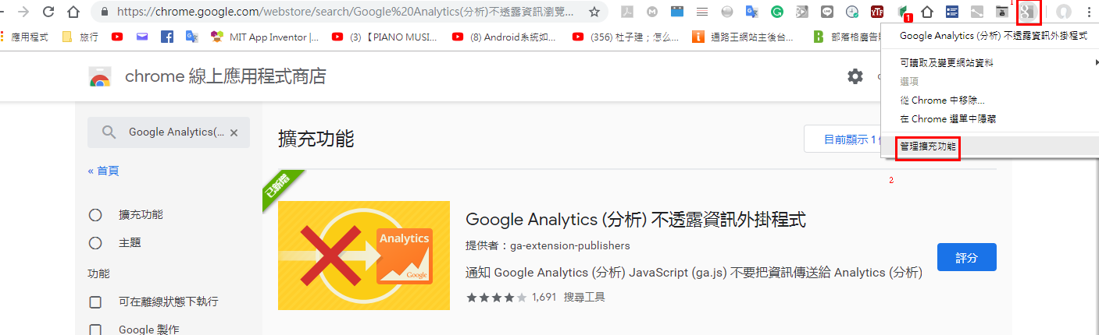Open MIT App Inventor bookmark
Screen dimensions: 1099x335
265,37
